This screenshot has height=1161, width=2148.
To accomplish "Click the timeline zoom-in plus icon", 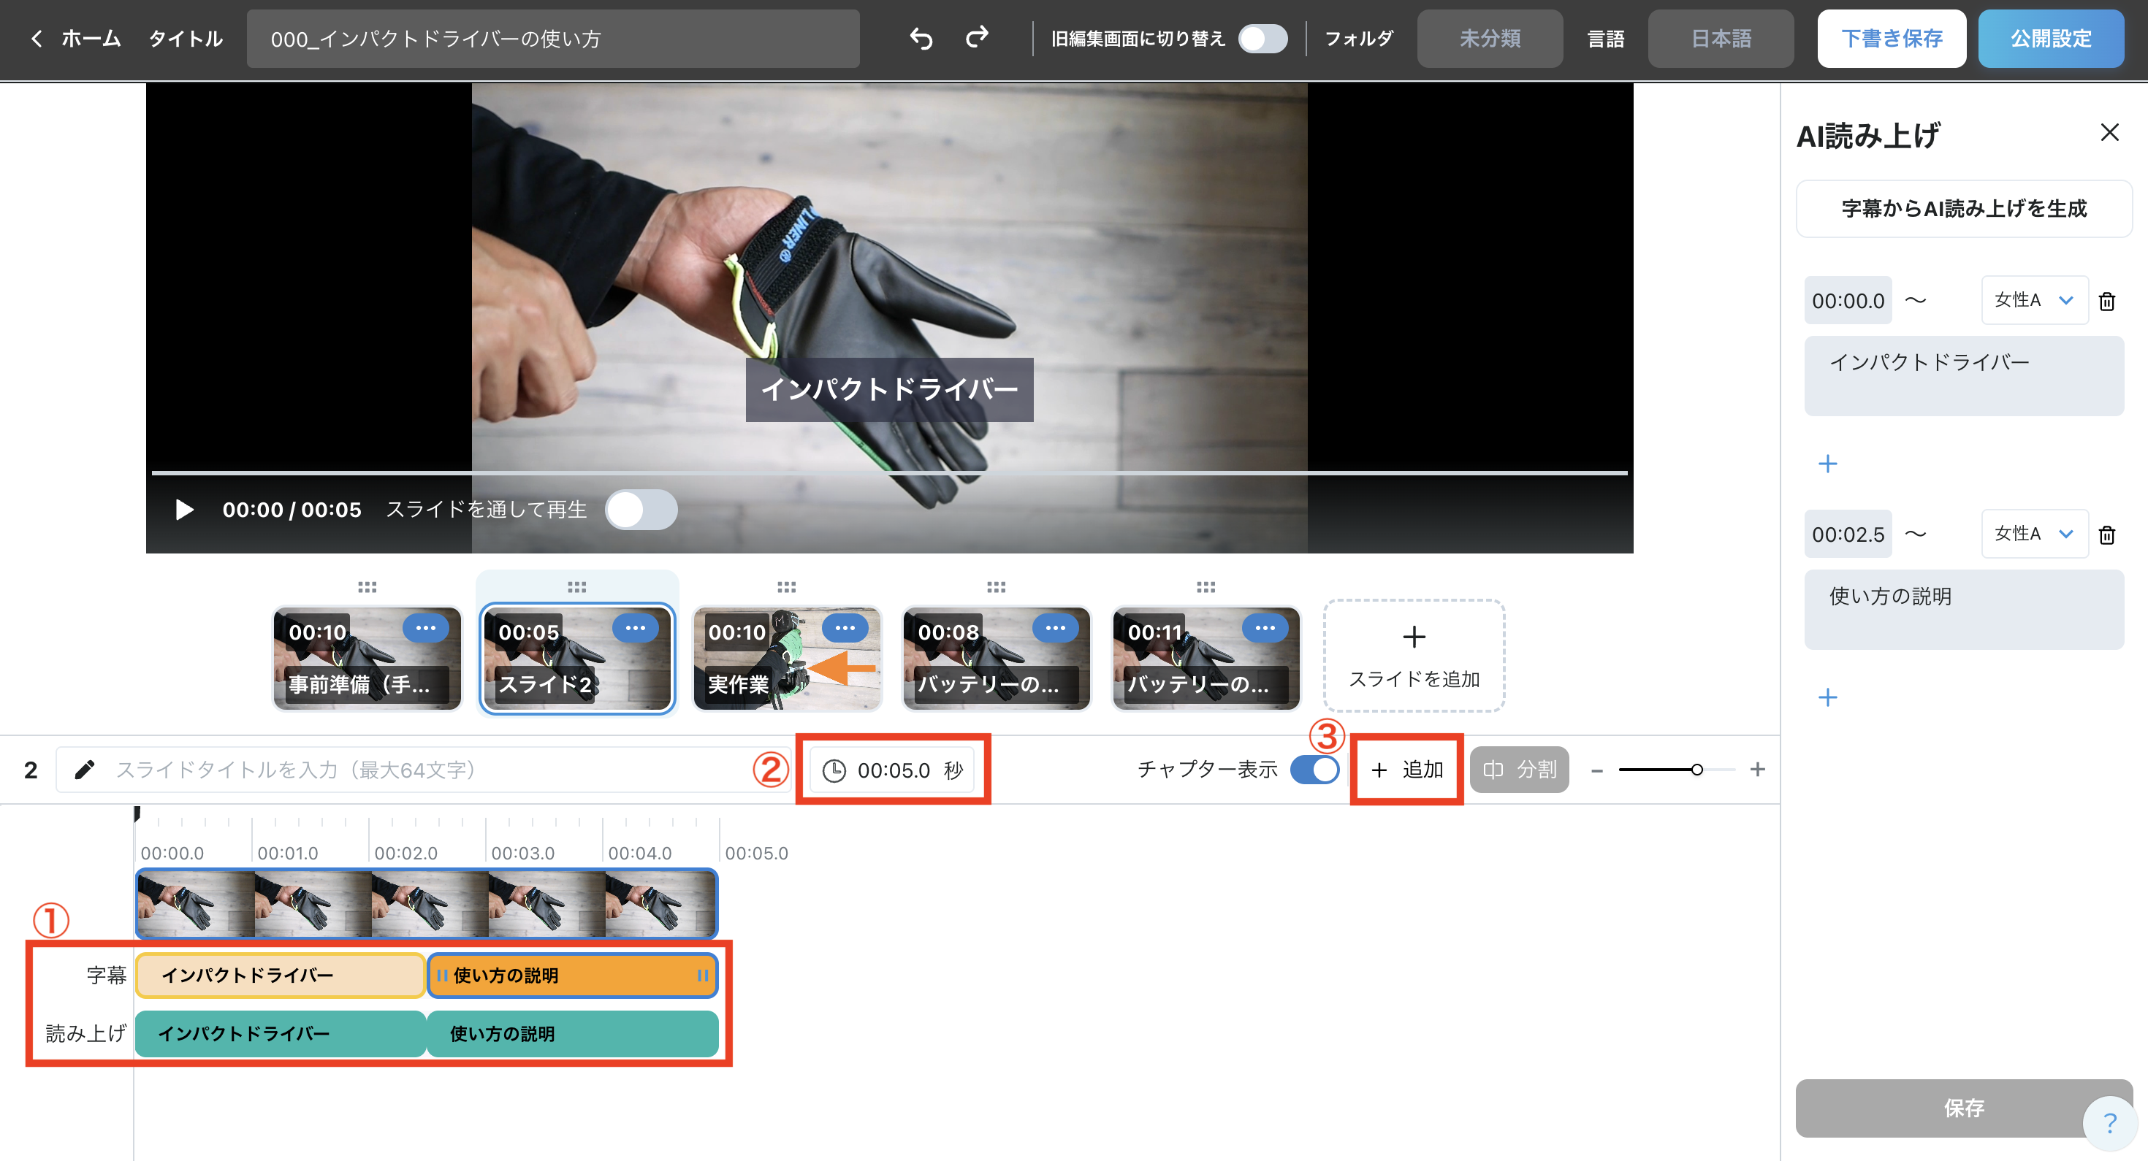I will 1757,770.
